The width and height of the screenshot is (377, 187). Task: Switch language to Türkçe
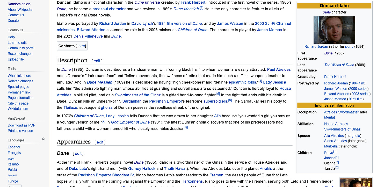(x=13, y=181)
